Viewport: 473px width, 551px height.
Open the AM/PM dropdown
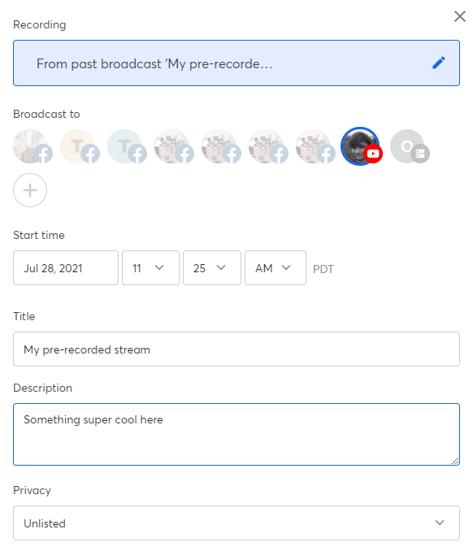point(276,267)
